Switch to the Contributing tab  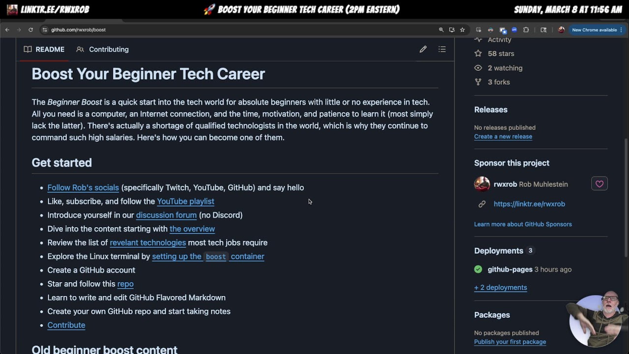point(102,49)
